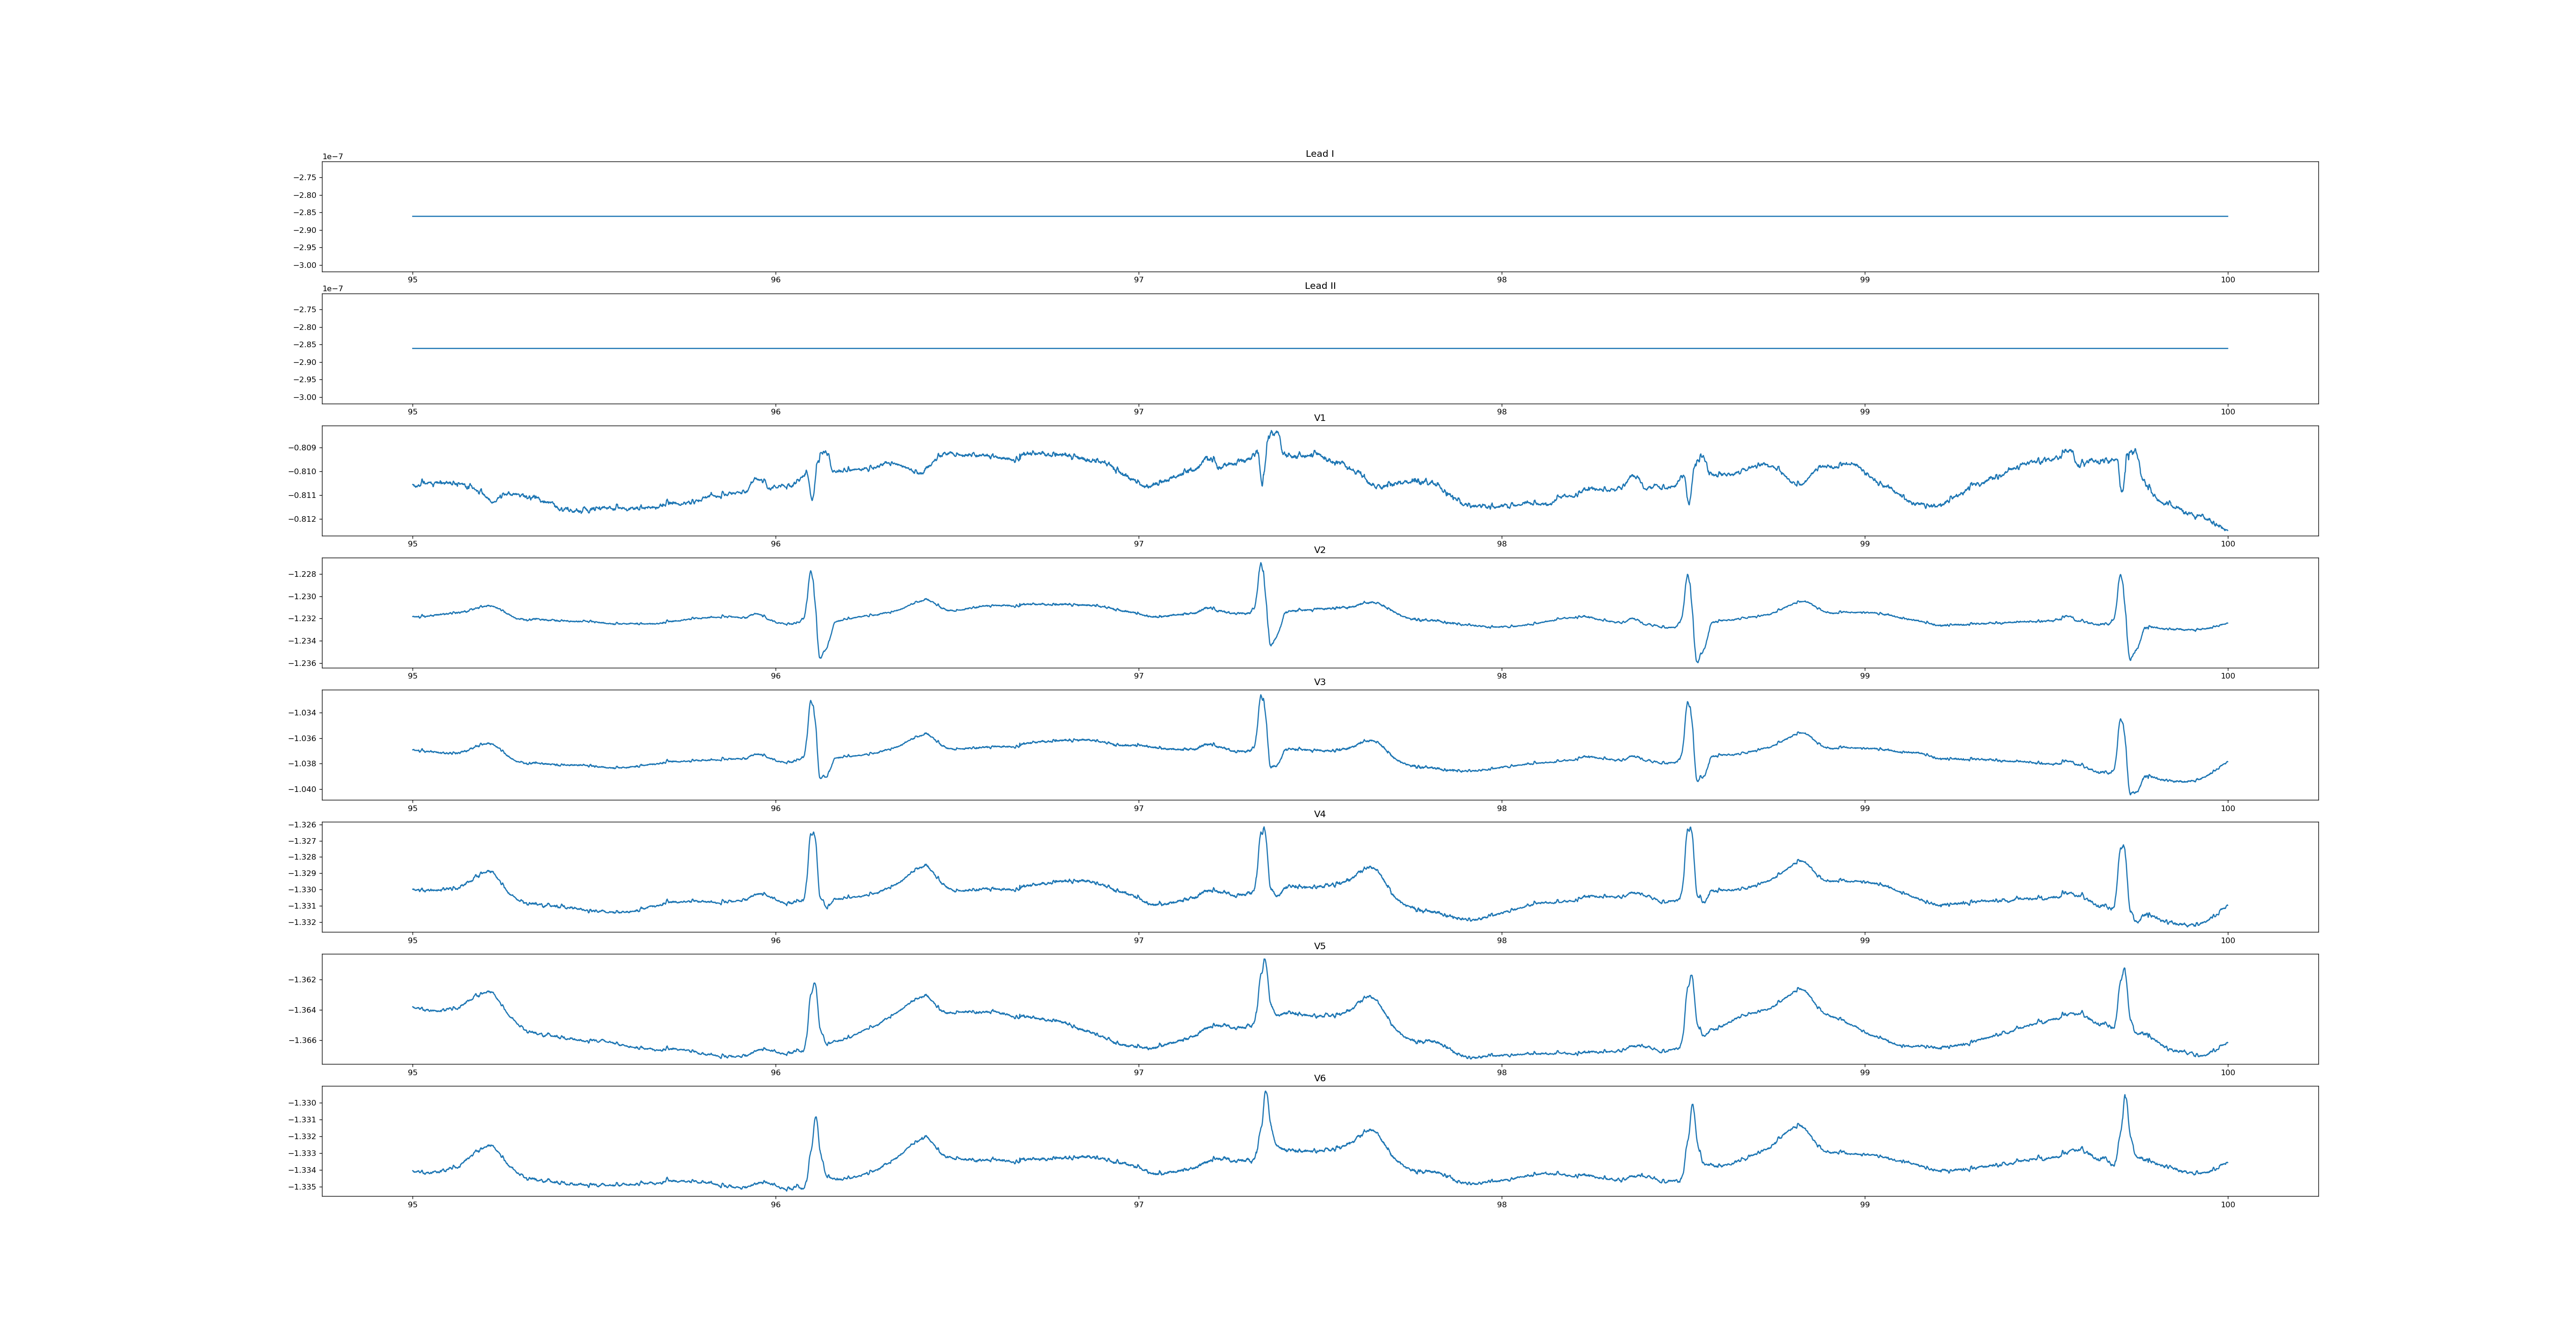Viewport: 2576px width, 1344px height.
Task: Click the 97 x-axis tick under V6
Action: [x=1138, y=1205]
